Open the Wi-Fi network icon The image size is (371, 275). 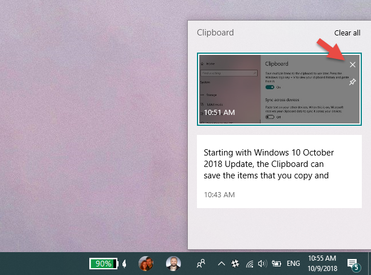point(250,264)
